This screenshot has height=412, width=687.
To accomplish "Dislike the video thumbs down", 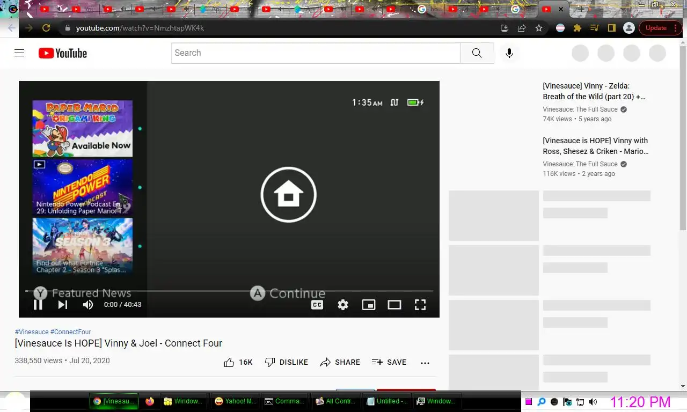I will click(x=287, y=362).
